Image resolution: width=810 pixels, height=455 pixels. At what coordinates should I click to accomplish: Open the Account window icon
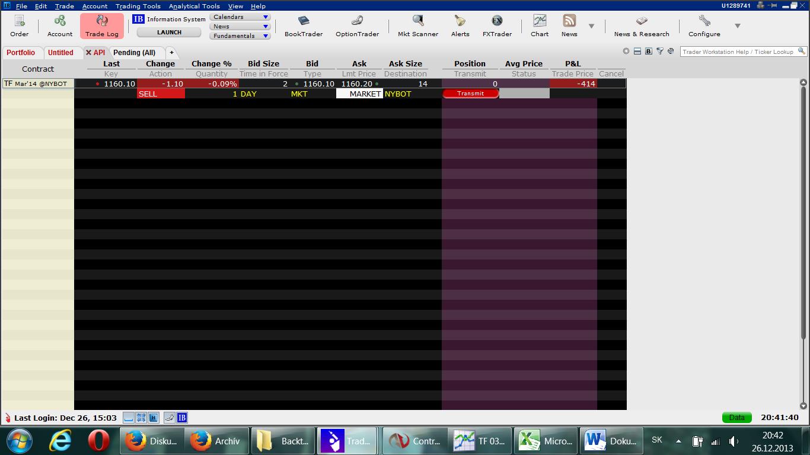coord(60,26)
